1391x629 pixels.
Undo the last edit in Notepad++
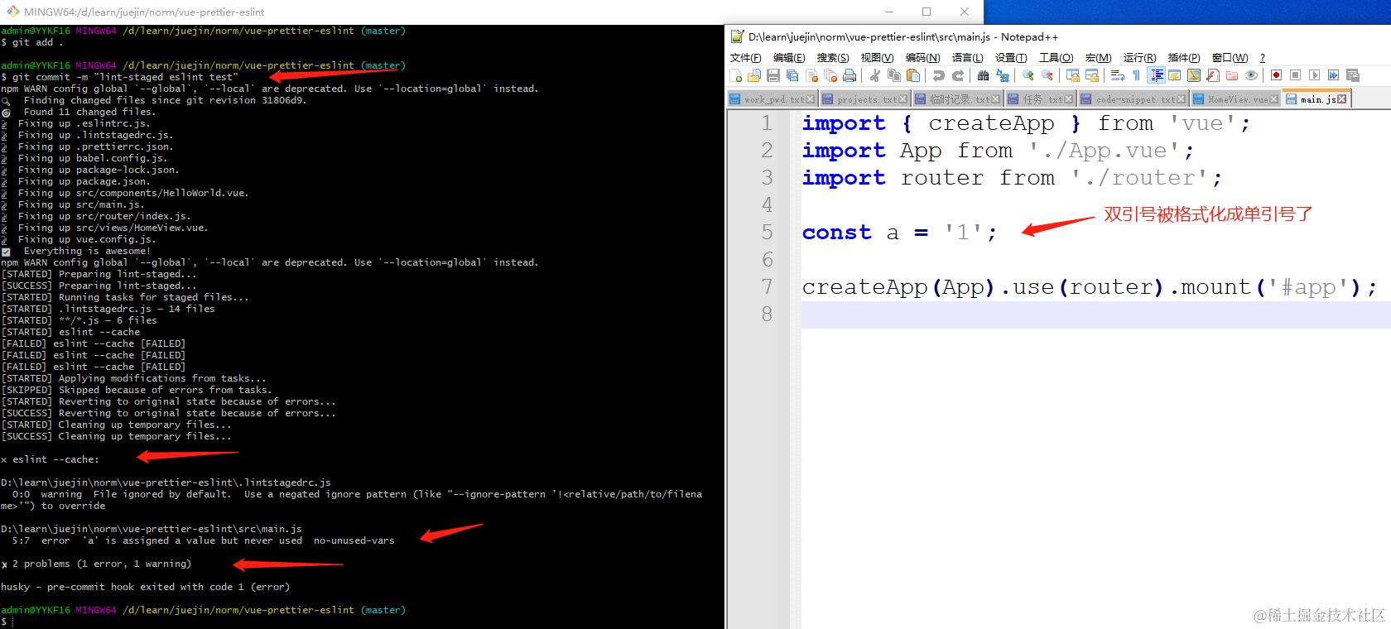pyautogui.click(x=938, y=75)
